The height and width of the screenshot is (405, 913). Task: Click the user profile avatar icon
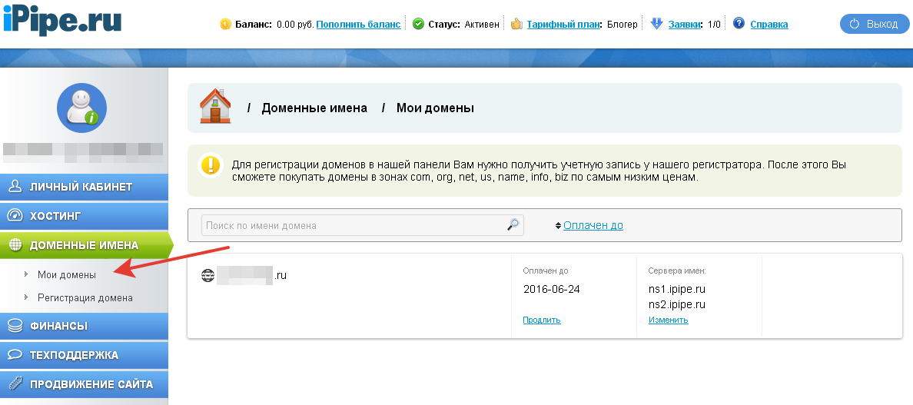coord(81,108)
